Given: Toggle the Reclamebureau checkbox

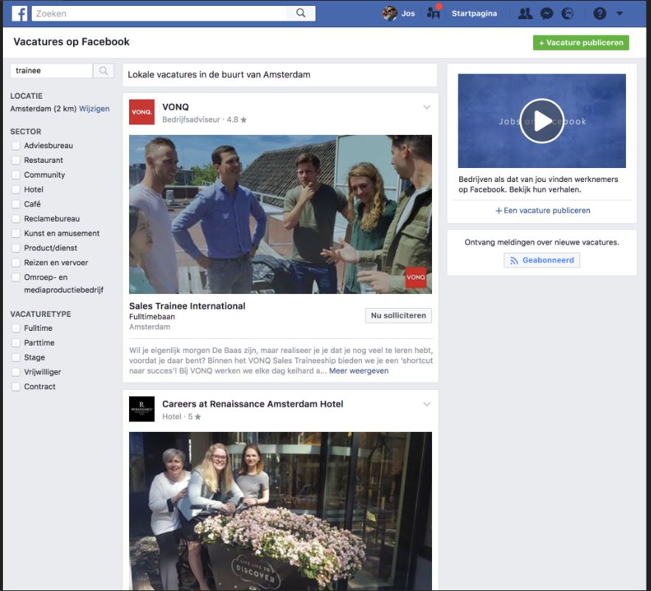Looking at the screenshot, I should pos(15,219).
